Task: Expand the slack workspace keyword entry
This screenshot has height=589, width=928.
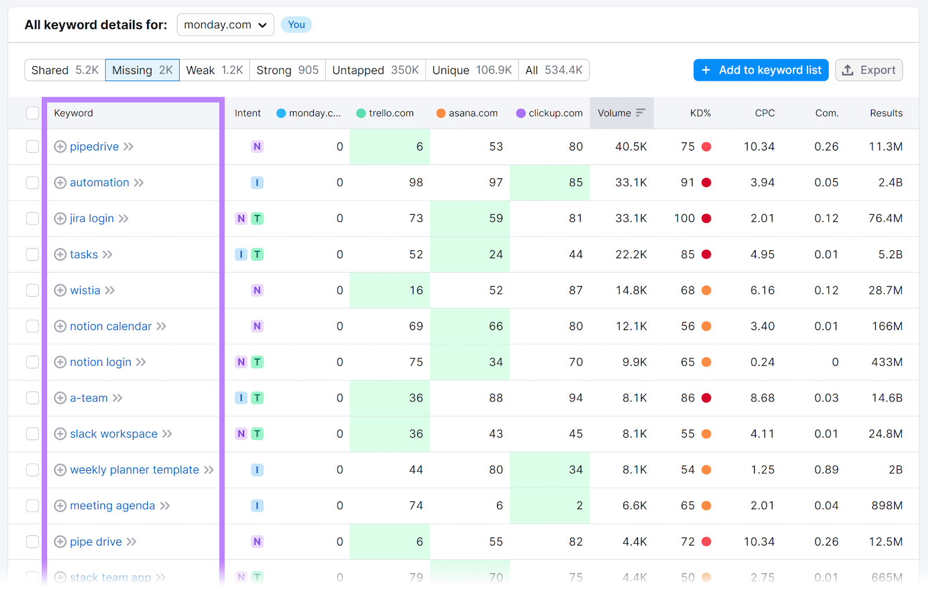Action: coord(60,434)
